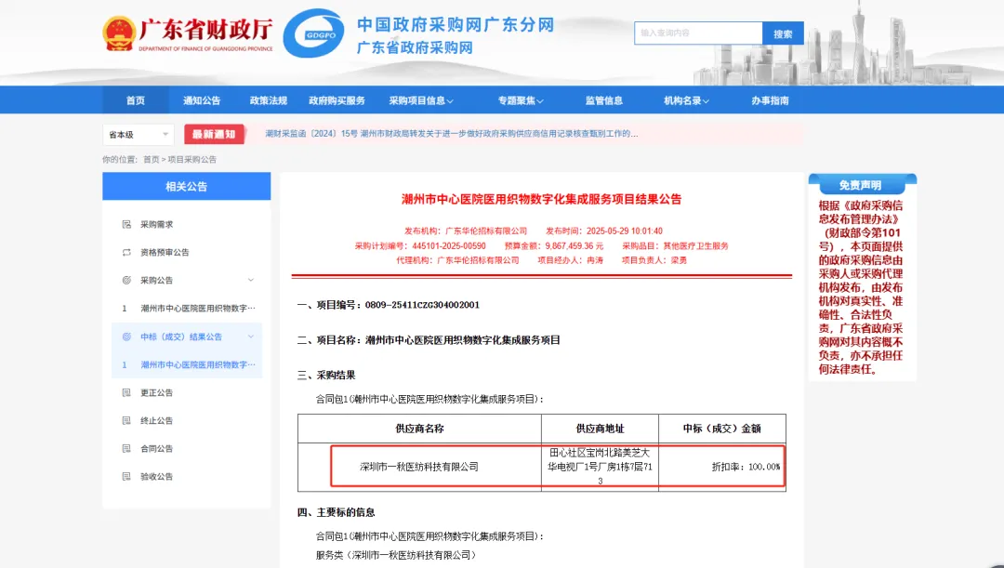Click the 采购需求 sidebar icon
The image size is (1004, 568).
click(126, 224)
